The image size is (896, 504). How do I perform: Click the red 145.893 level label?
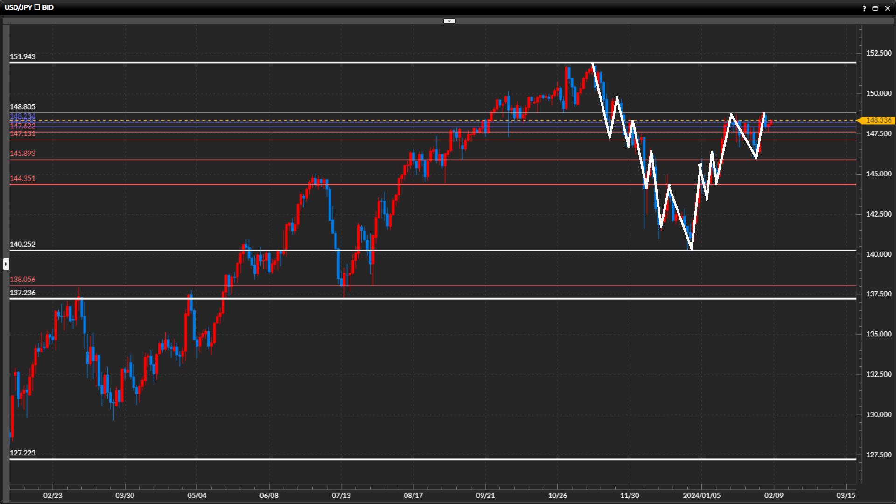[x=22, y=153]
